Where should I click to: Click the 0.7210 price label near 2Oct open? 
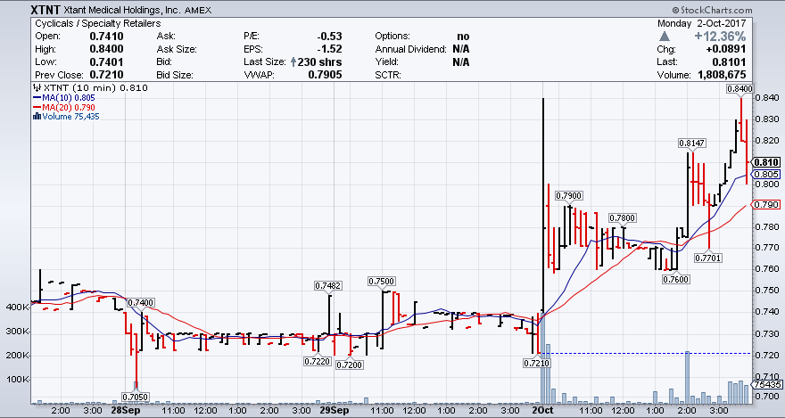click(x=536, y=364)
